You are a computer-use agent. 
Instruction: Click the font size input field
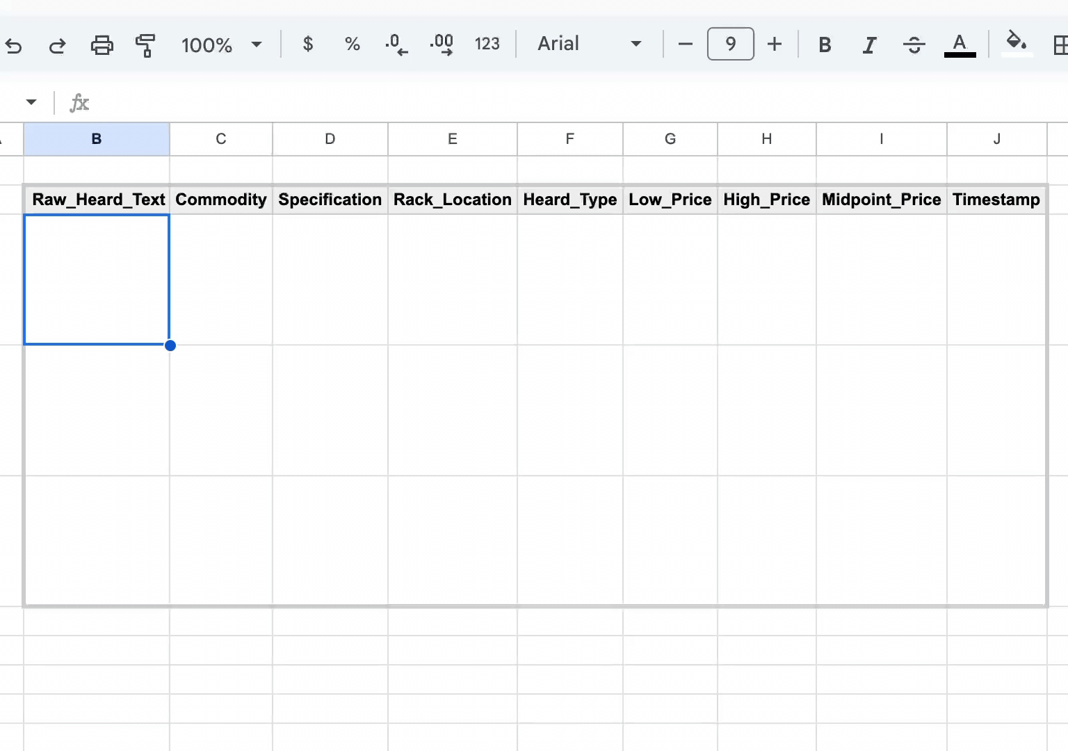click(730, 45)
